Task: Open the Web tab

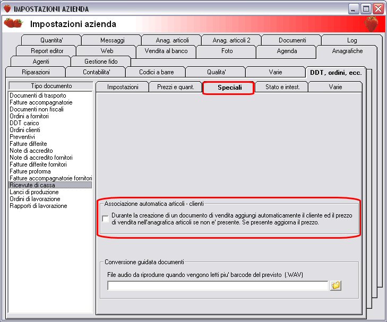Action: (x=107, y=51)
